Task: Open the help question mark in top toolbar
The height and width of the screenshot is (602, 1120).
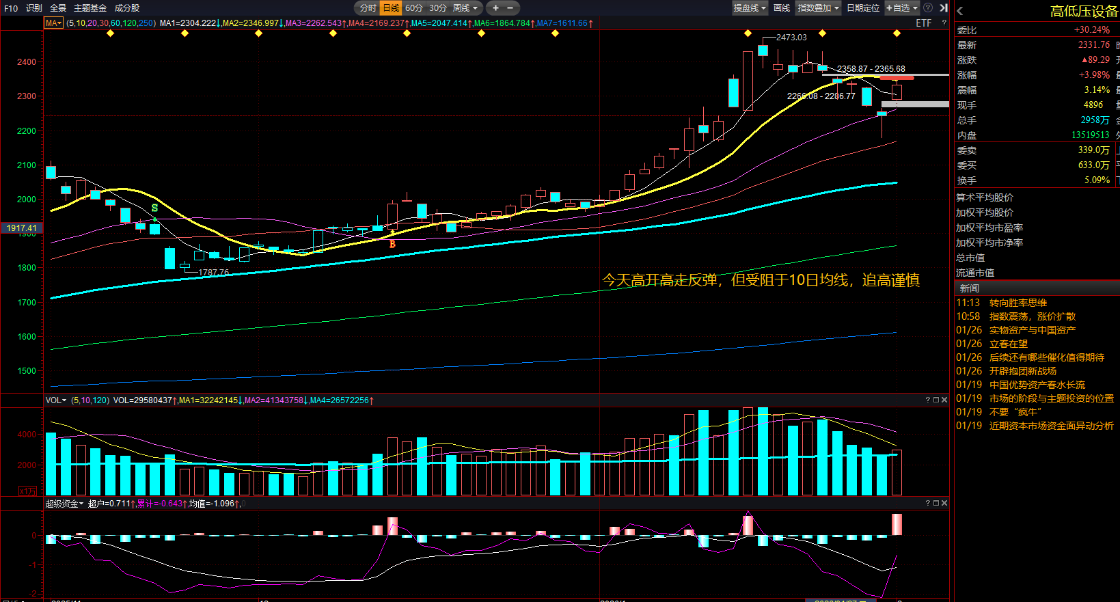Action: [x=928, y=8]
